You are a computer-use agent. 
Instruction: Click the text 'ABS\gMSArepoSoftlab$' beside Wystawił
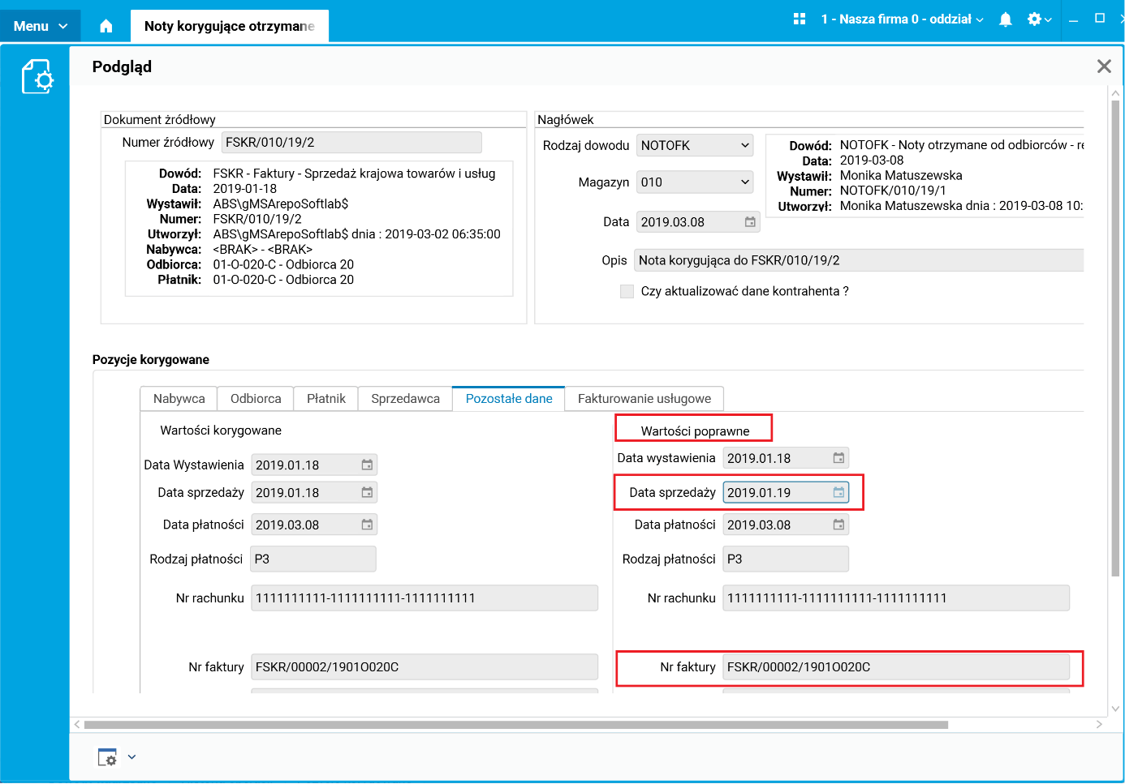(281, 203)
